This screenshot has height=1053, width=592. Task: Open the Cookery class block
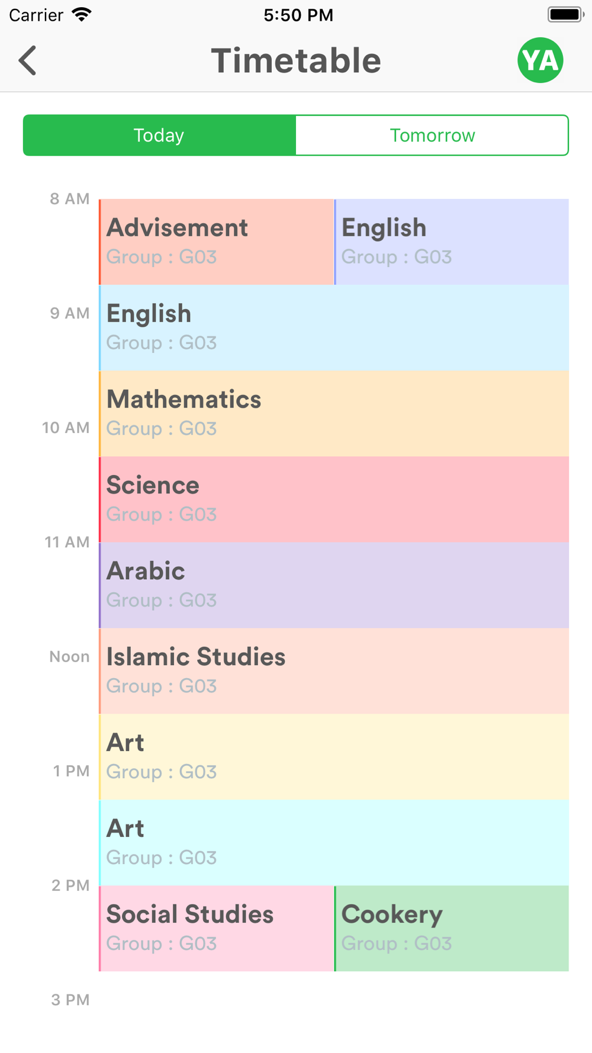click(452, 928)
